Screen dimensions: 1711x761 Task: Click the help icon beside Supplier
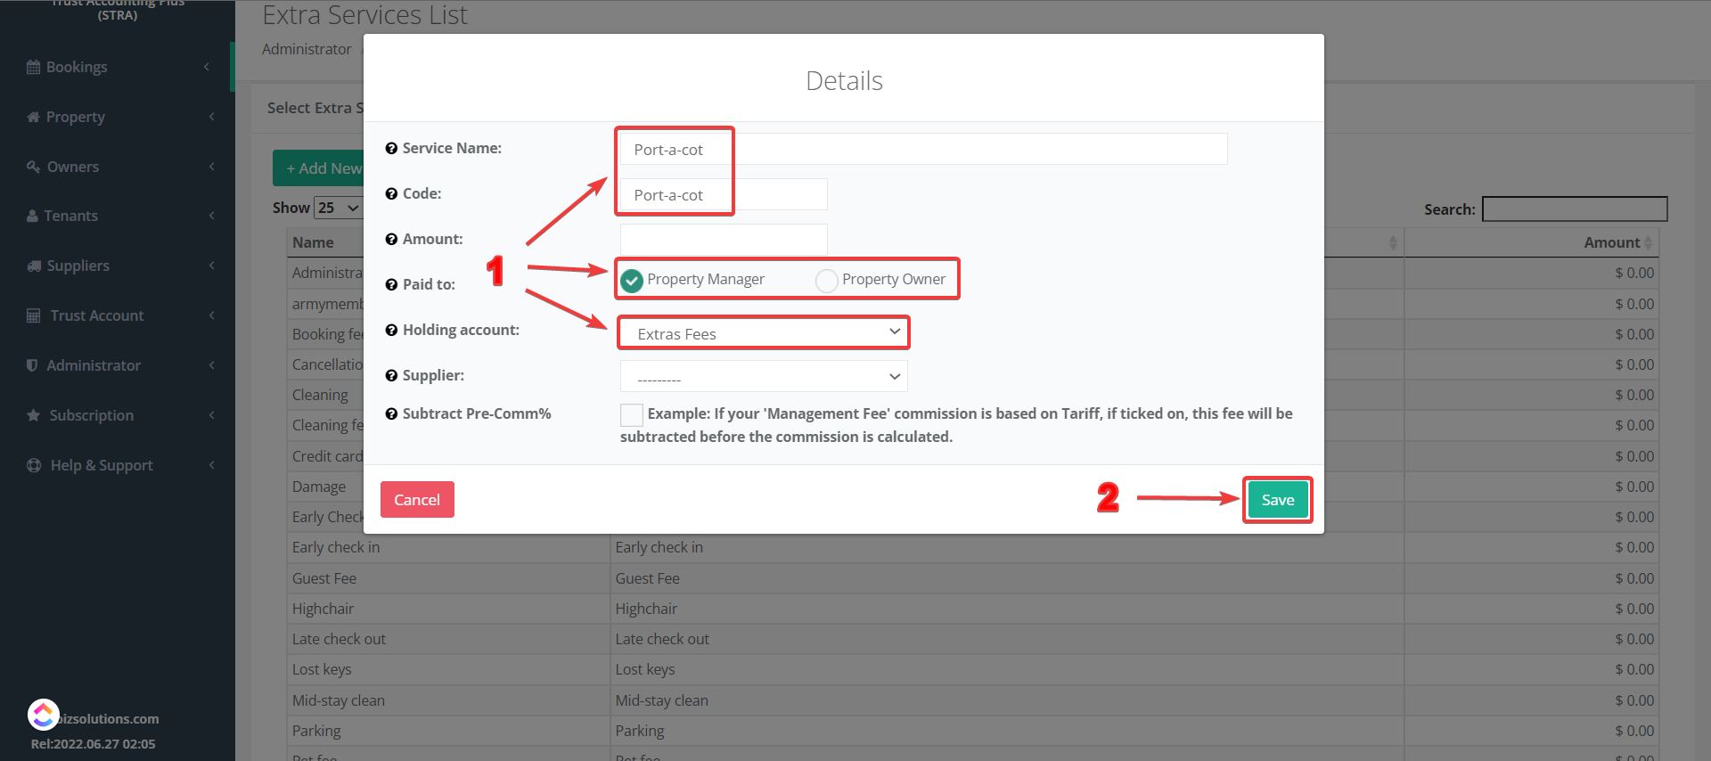[391, 376]
